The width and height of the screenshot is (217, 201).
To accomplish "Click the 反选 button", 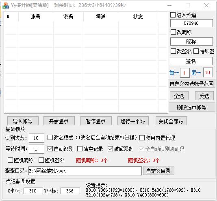I will pyautogui.click(x=204, y=96).
